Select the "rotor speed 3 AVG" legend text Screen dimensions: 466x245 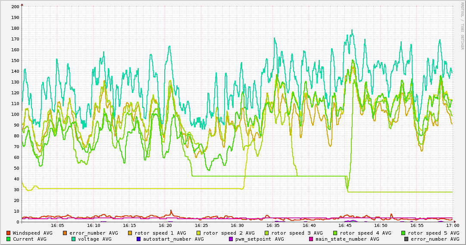pyautogui.click(x=297, y=233)
